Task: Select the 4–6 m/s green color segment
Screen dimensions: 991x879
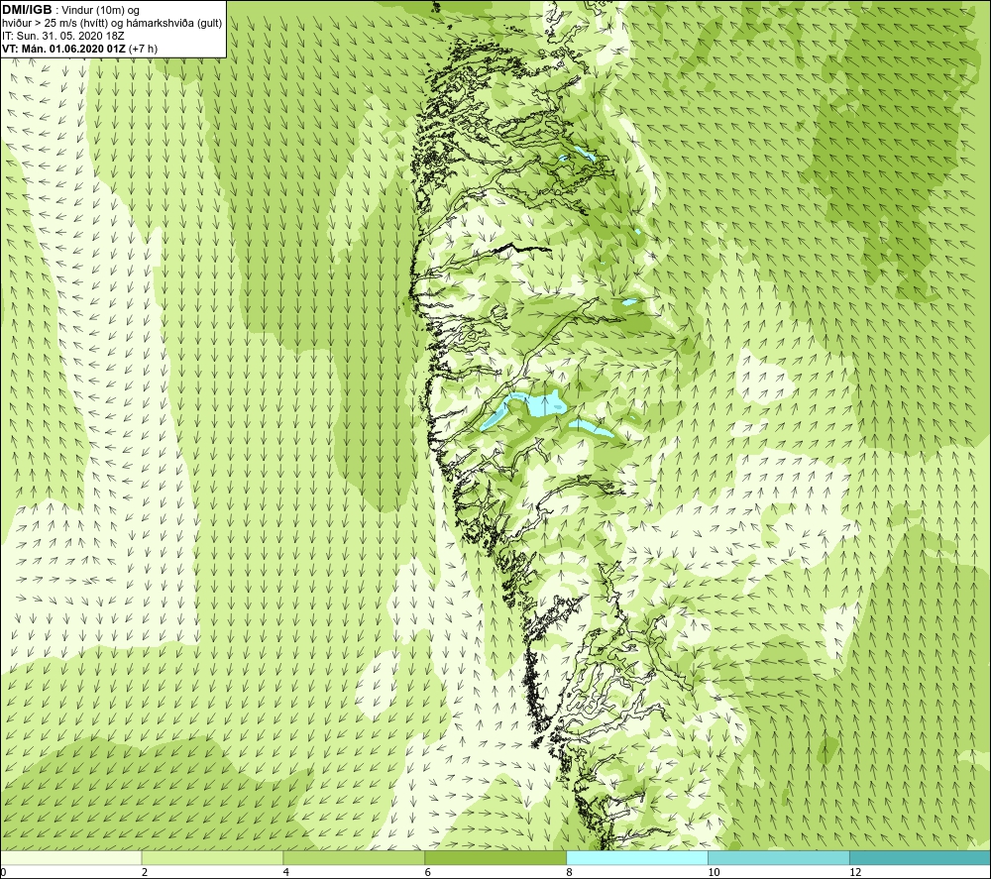Action: point(354,857)
